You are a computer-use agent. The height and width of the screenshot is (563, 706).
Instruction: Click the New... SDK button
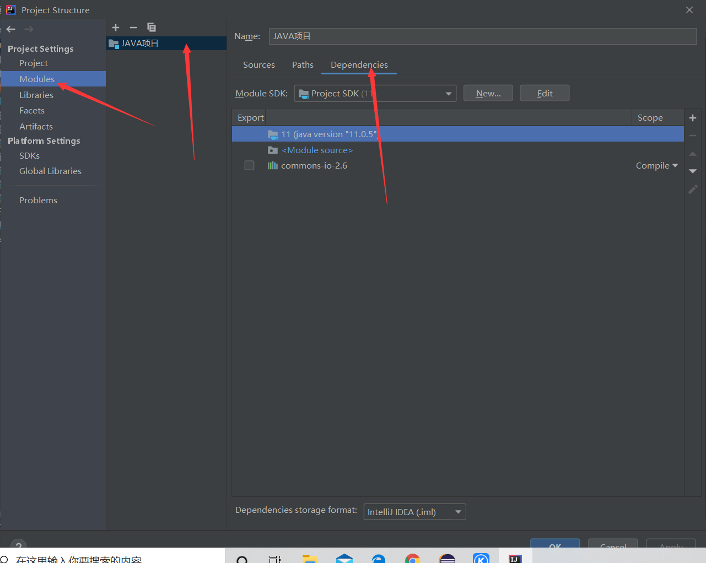[488, 93]
